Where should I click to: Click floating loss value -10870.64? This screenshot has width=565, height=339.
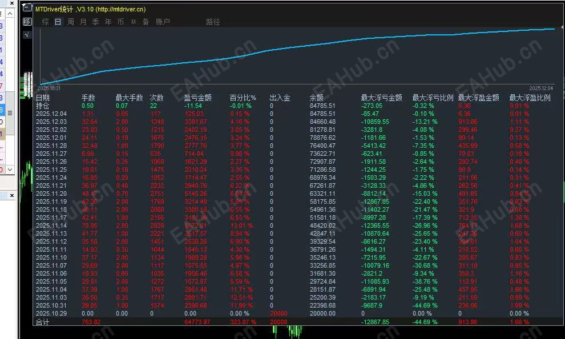[375, 233]
